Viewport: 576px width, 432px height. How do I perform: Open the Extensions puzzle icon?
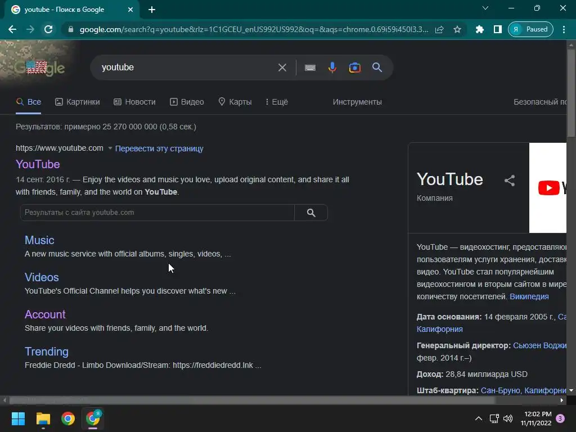(480, 29)
